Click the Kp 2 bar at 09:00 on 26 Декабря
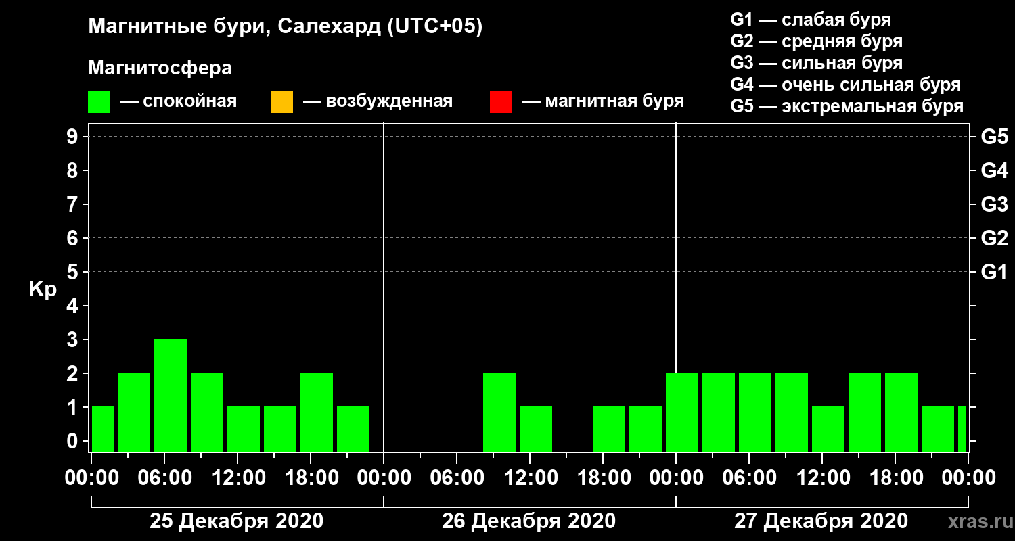 tap(499, 412)
